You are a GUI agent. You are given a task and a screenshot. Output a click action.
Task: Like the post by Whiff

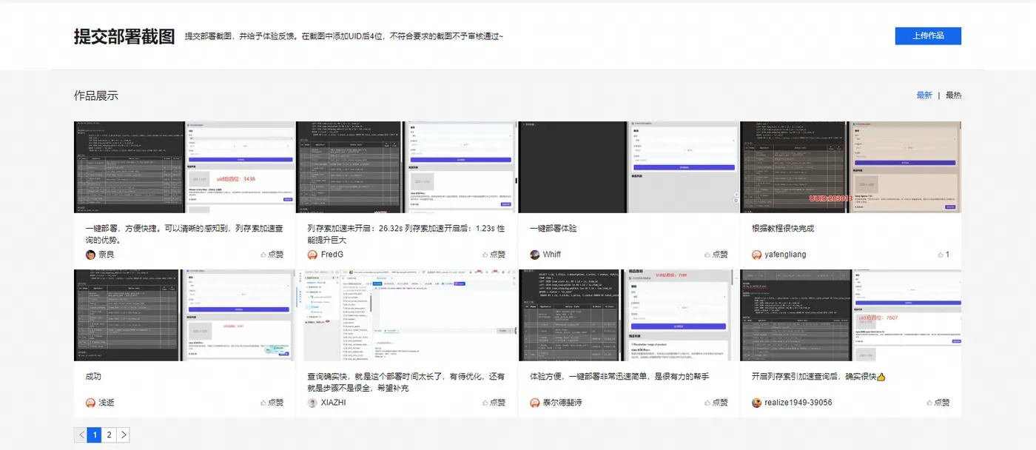(716, 255)
